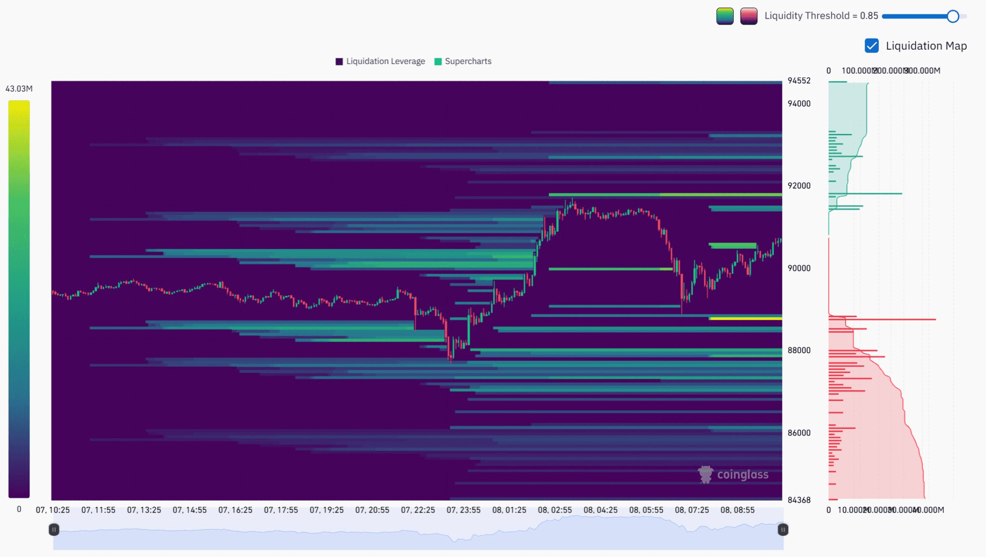
Task: Toggle the Liquidation Leverage legend square
Action: [339, 62]
